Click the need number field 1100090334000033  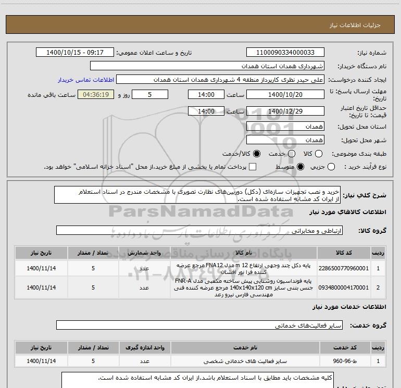click(285, 53)
